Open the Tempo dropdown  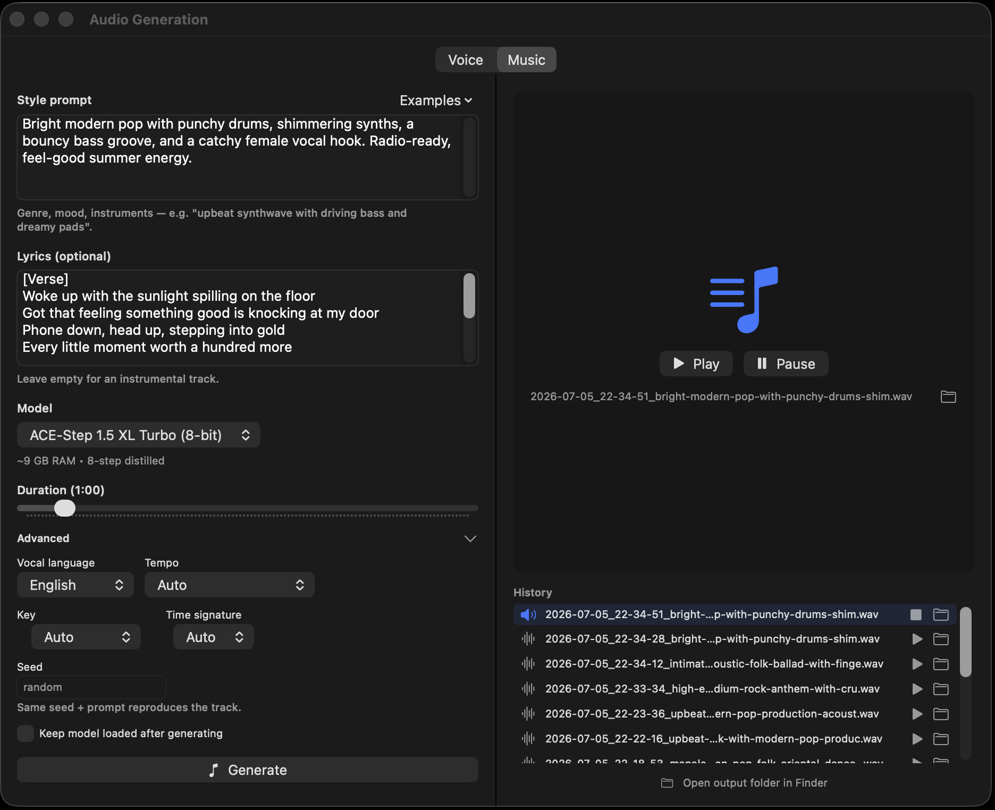tap(230, 585)
